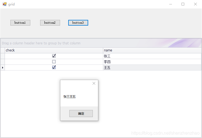202x138 pixels.
Task: Click the button2 button
Action: click(x=50, y=23)
